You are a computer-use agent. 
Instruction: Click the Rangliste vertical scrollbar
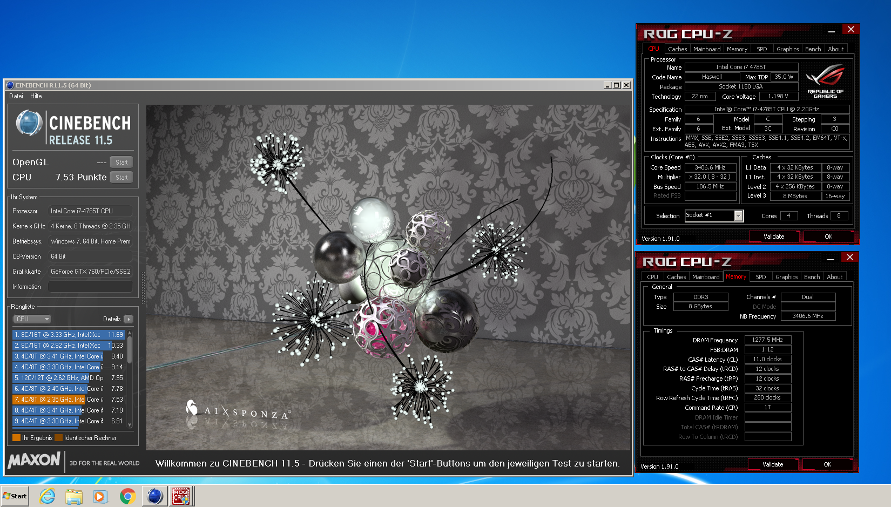pyautogui.click(x=130, y=378)
